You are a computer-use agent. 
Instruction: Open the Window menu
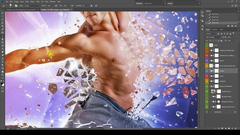(52, 1)
